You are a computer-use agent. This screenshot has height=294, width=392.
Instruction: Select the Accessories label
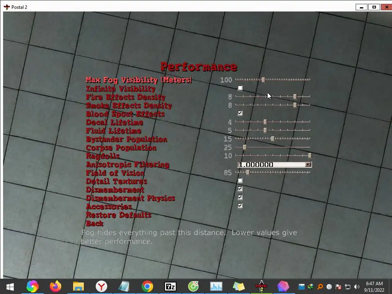coord(109,207)
